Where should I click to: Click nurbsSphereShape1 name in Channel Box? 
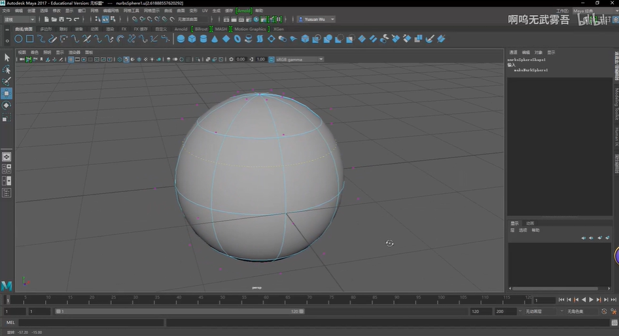[x=527, y=60]
